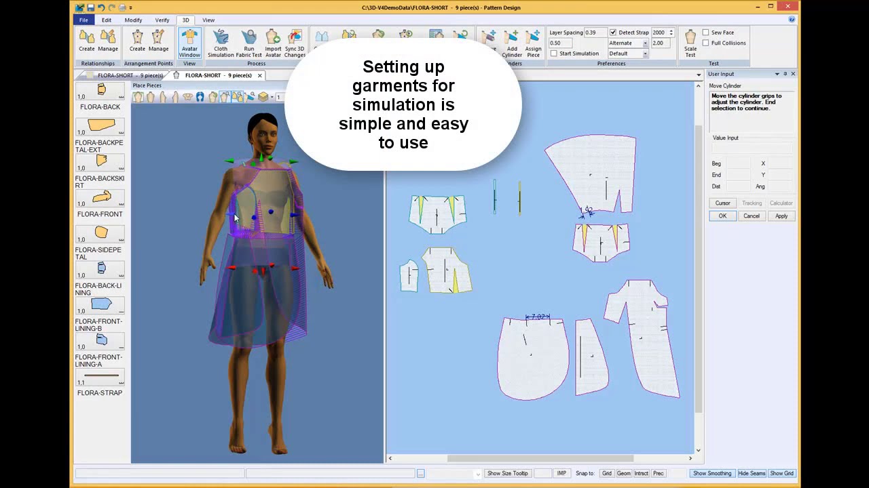Click OK in the User Input panel
Screen dimensions: 869x488
tap(722, 216)
